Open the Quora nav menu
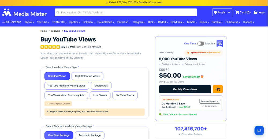This screenshot has height=139, width=268. (x=204, y=22)
